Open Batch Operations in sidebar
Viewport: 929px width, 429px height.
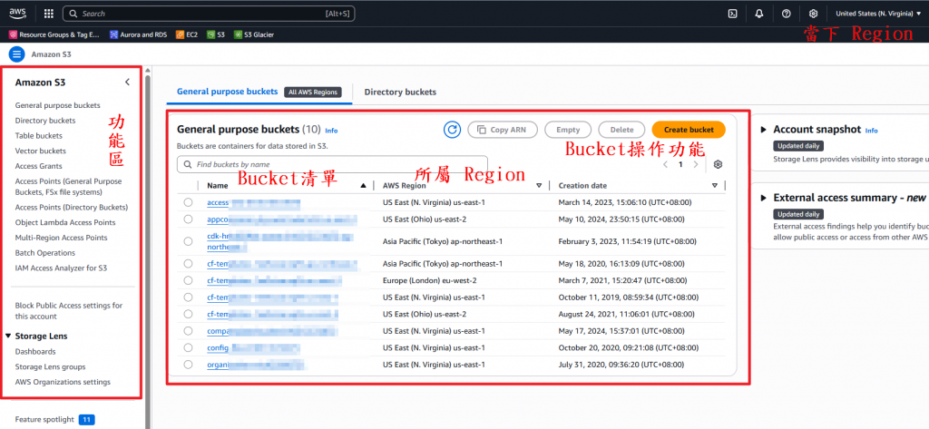pyautogui.click(x=45, y=252)
